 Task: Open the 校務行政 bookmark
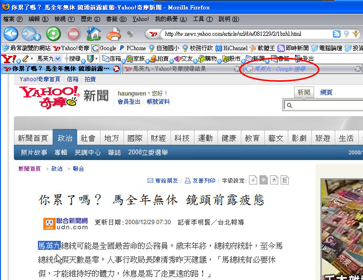tap(197, 48)
